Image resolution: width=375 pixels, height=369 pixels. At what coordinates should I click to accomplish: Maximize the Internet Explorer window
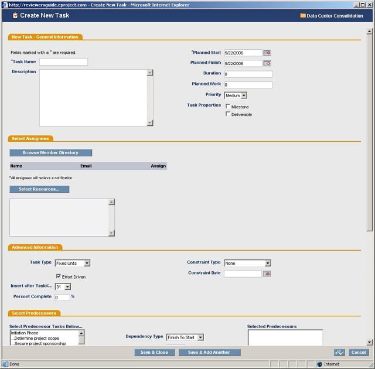click(363, 5)
